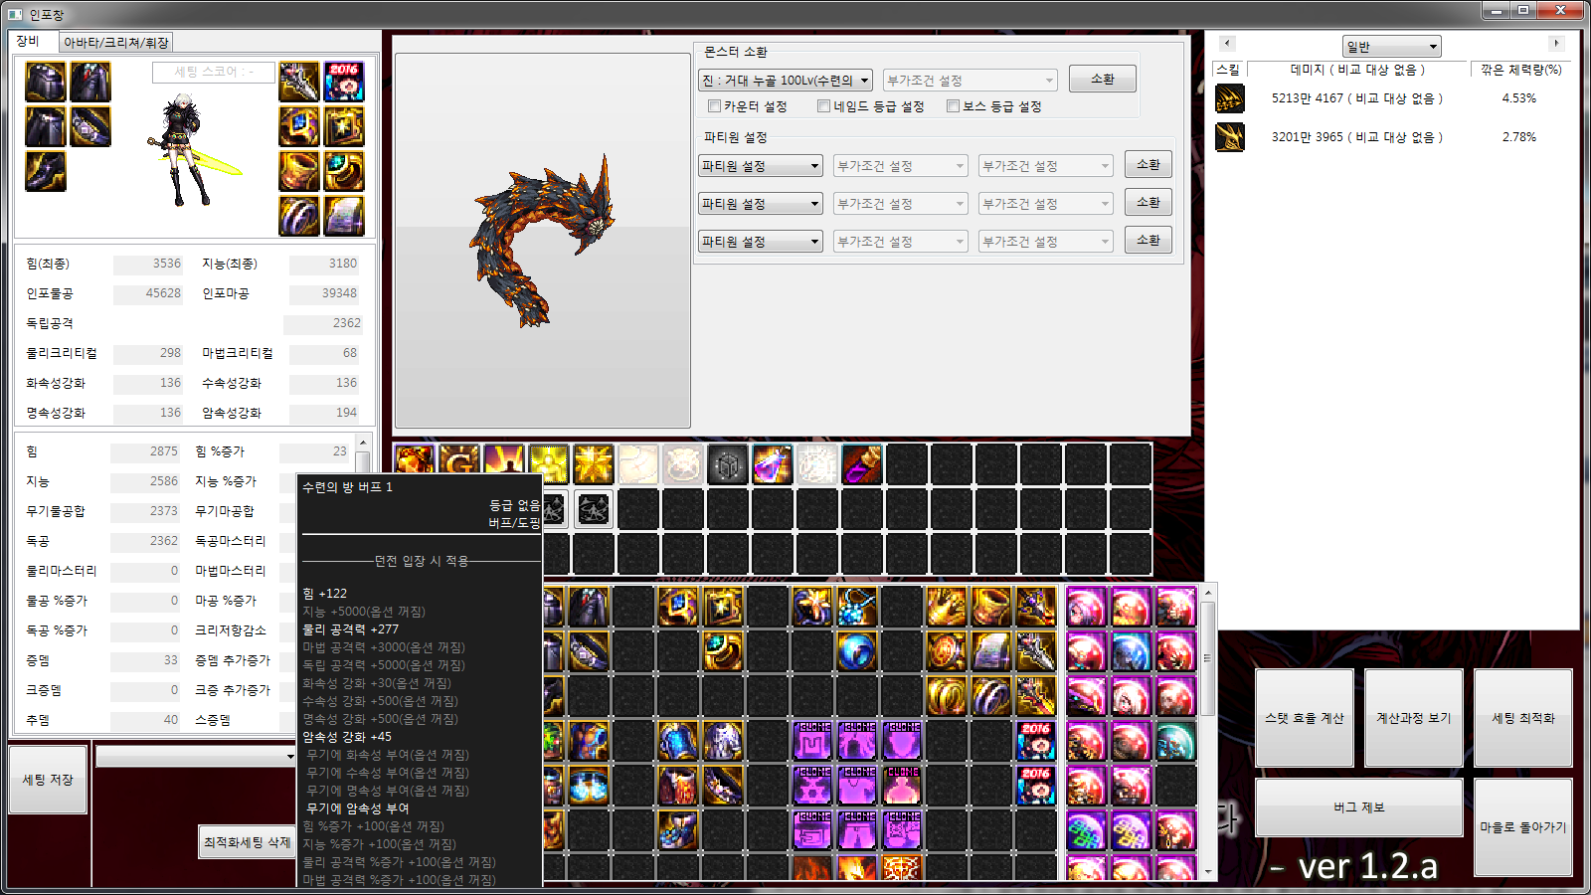Screen dimensions: 1591x895
Task: Click the inventory grid scrollbar thumb
Action: click(1208, 658)
